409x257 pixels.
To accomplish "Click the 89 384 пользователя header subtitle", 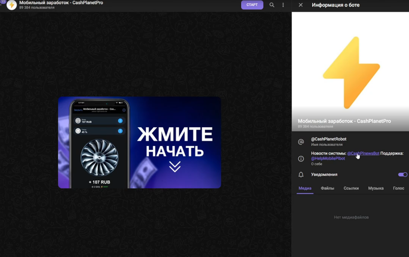I will (37, 8).
